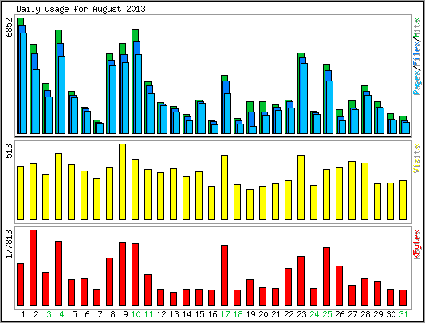Click the red KBytes bar for day 2
Image resolution: width=425 pixels, height=323 pixels.
(33, 268)
